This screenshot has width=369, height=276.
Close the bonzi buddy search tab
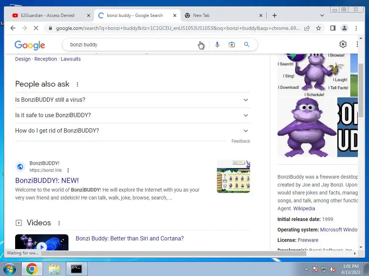coord(175,15)
